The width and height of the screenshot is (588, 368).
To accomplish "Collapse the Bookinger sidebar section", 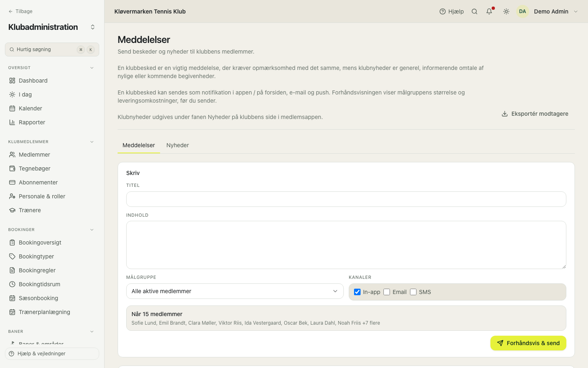I will pyautogui.click(x=92, y=230).
